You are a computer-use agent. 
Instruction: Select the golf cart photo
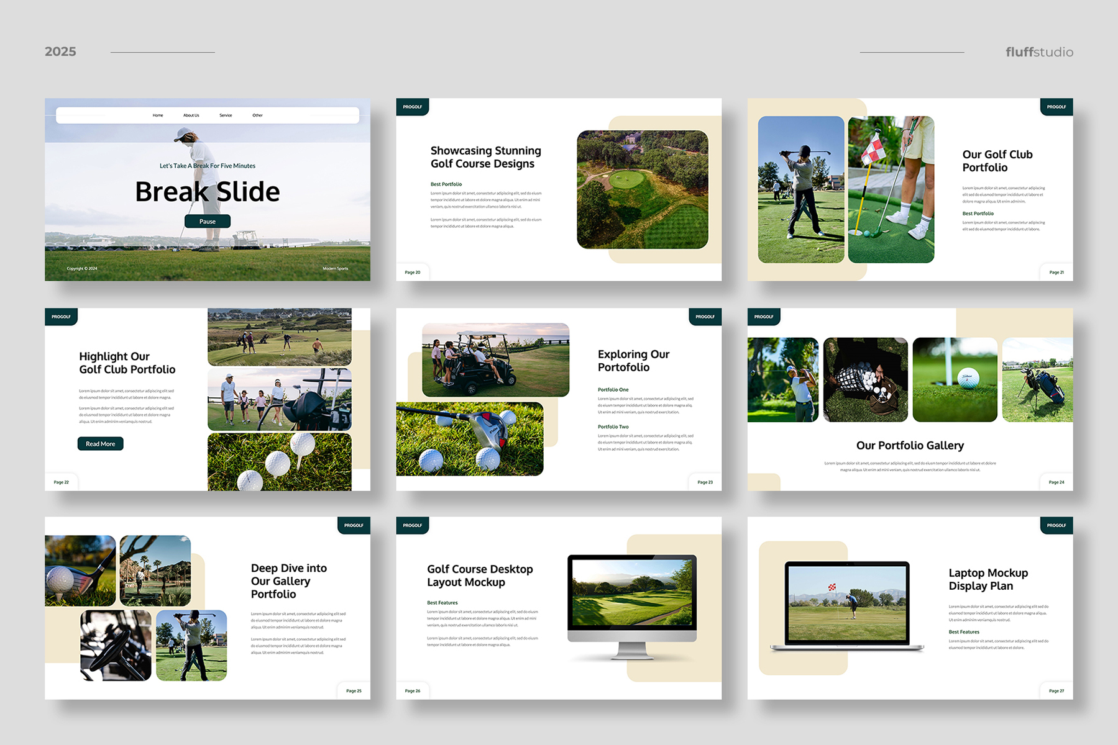[495, 360]
